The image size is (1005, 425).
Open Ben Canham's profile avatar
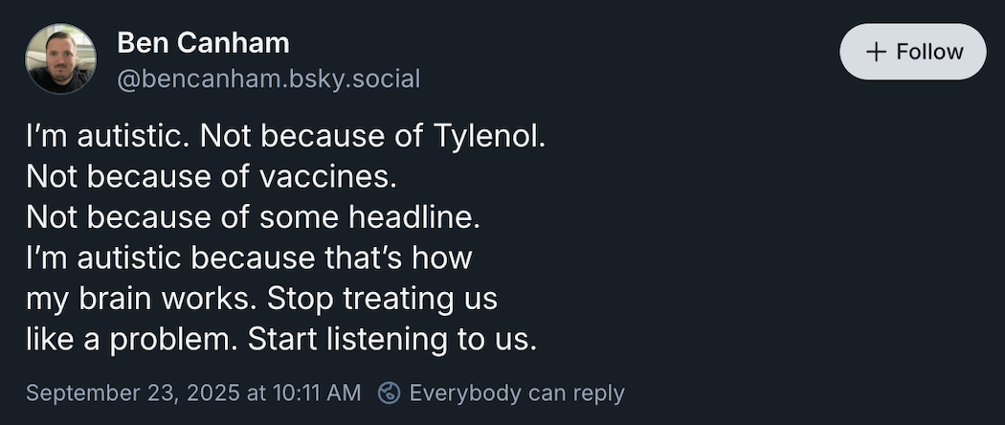pyautogui.click(x=60, y=59)
